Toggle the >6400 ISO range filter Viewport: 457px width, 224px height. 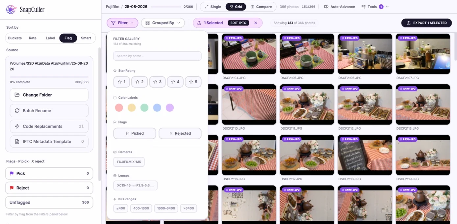tap(189, 208)
